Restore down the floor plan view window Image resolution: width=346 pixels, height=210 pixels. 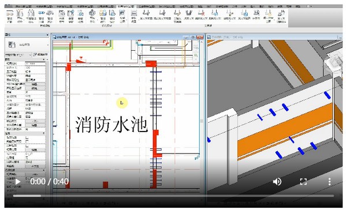pos(192,37)
